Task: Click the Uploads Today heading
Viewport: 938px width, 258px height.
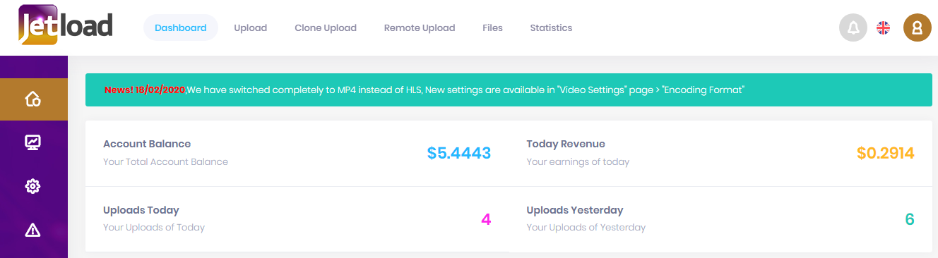Action: coord(141,210)
